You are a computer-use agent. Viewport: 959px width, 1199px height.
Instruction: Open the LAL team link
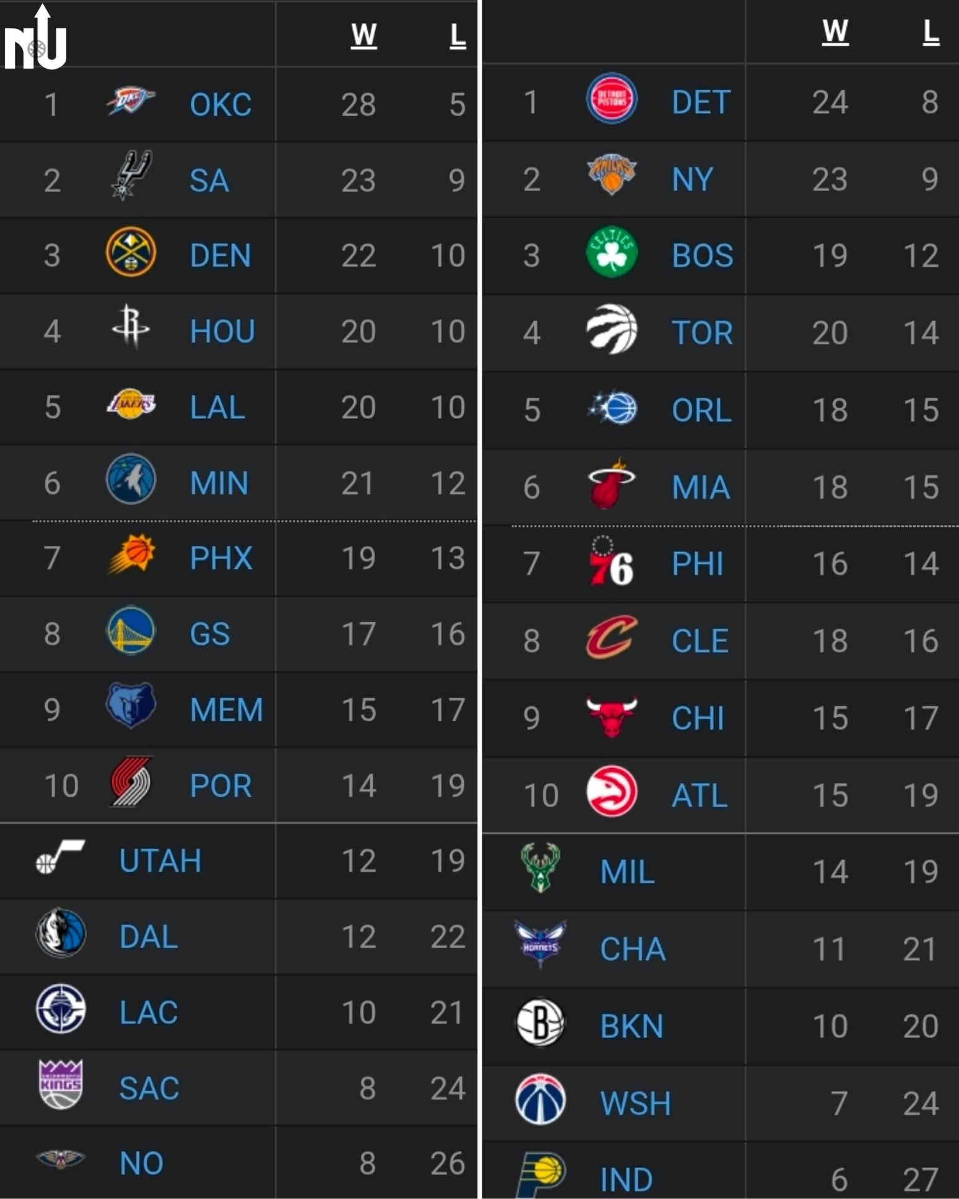(x=217, y=407)
